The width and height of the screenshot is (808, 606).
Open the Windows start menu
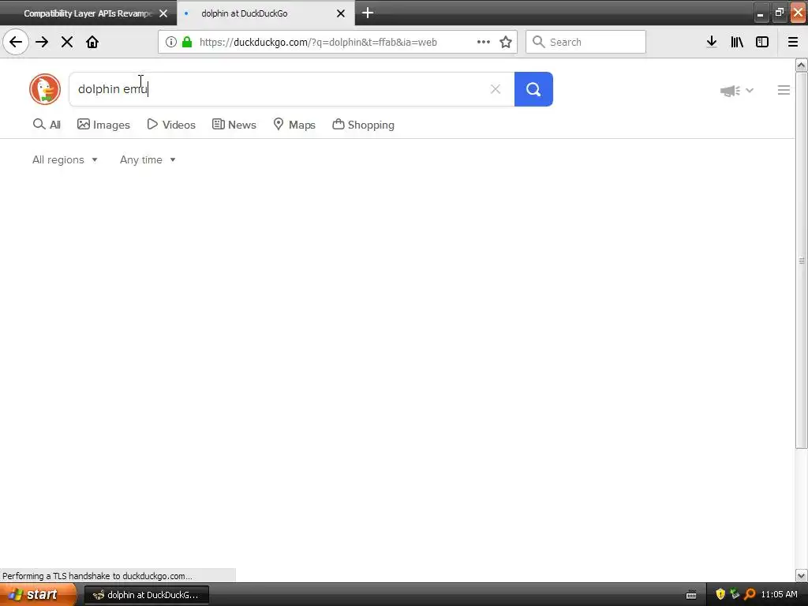(x=38, y=594)
